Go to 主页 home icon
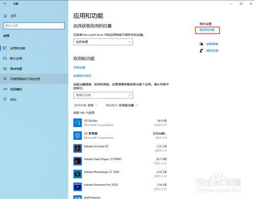Screen dimensions: 255x199 [5, 16]
